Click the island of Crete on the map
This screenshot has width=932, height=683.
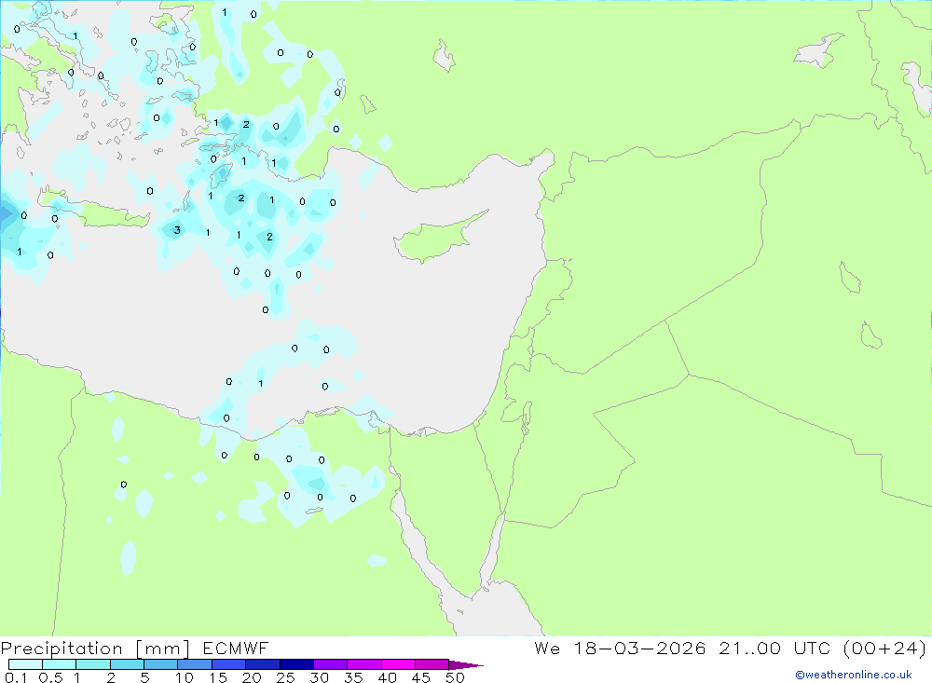tap(103, 217)
